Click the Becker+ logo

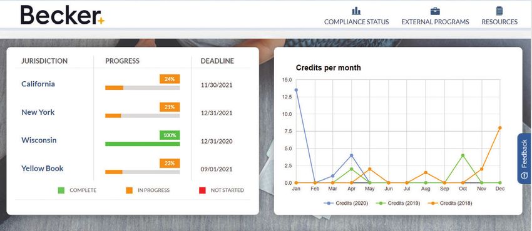click(63, 15)
